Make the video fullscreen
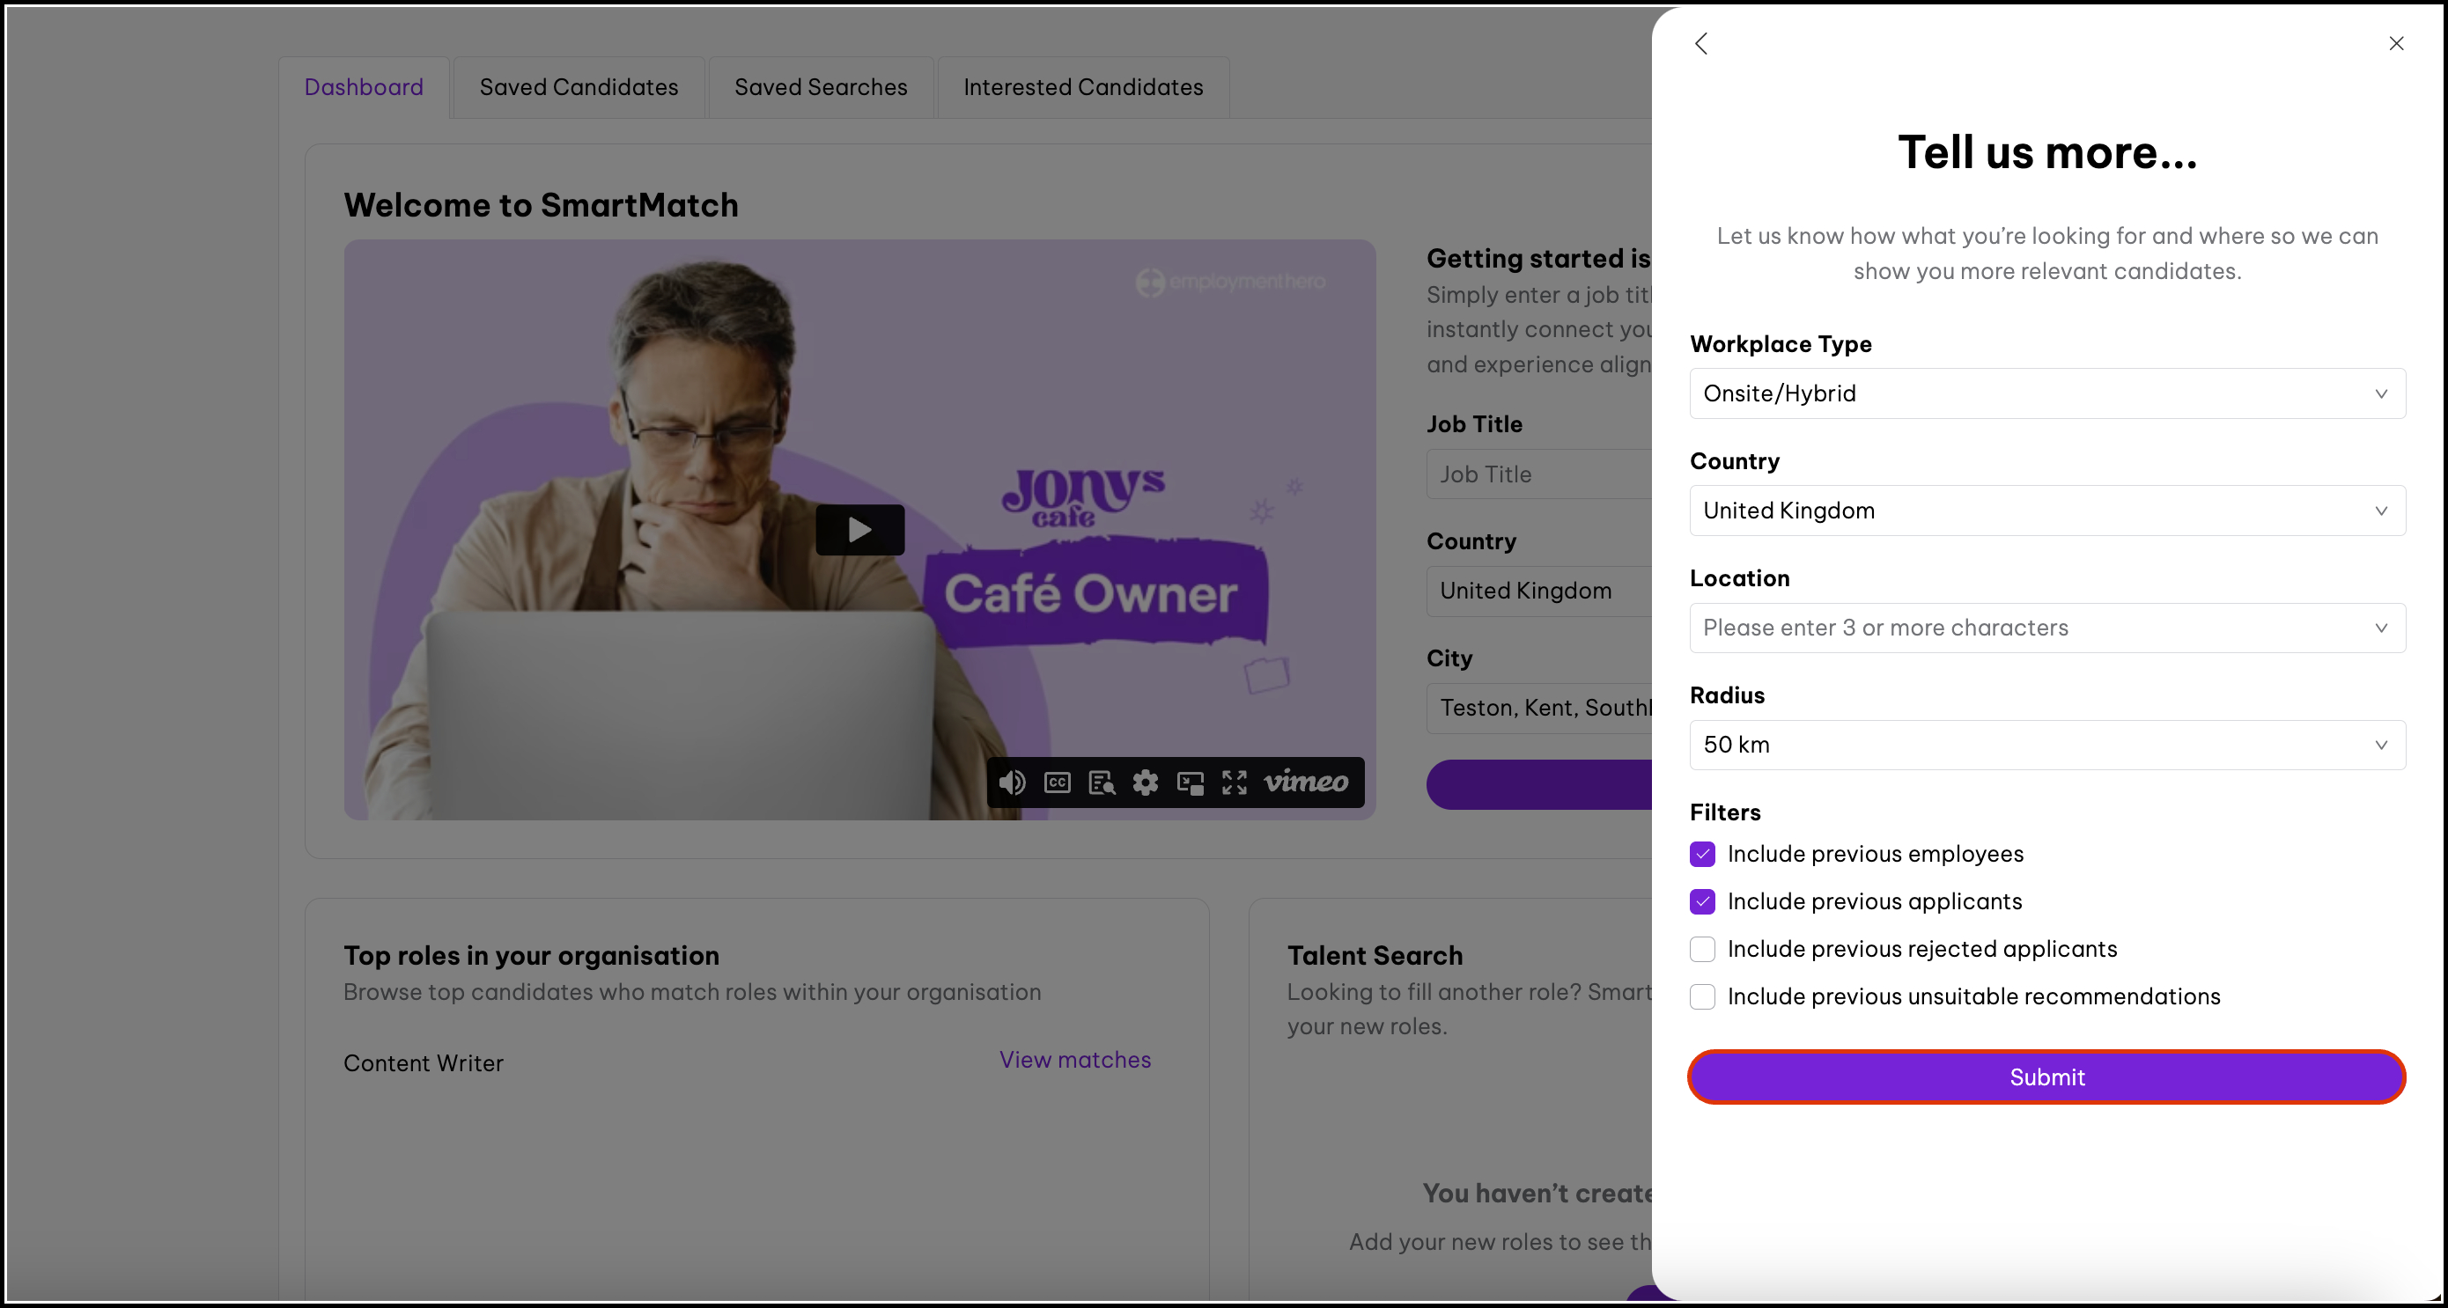The width and height of the screenshot is (2448, 1308). click(1235, 783)
